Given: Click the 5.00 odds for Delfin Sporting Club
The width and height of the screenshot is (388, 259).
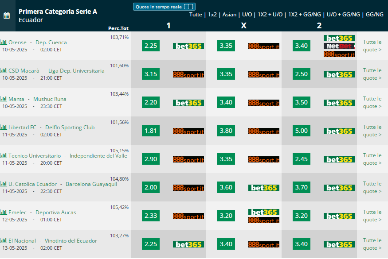Looking at the screenshot, I should tap(302, 131).
